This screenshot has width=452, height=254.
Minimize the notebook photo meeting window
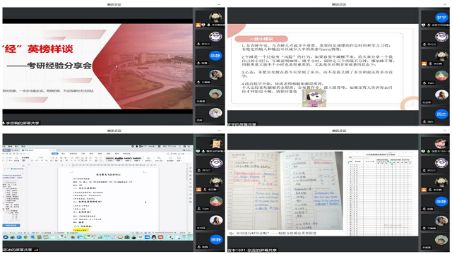click(445, 131)
